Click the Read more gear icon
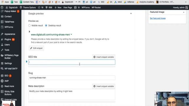Screen dimensions: 189x106 tap(2, 86)
